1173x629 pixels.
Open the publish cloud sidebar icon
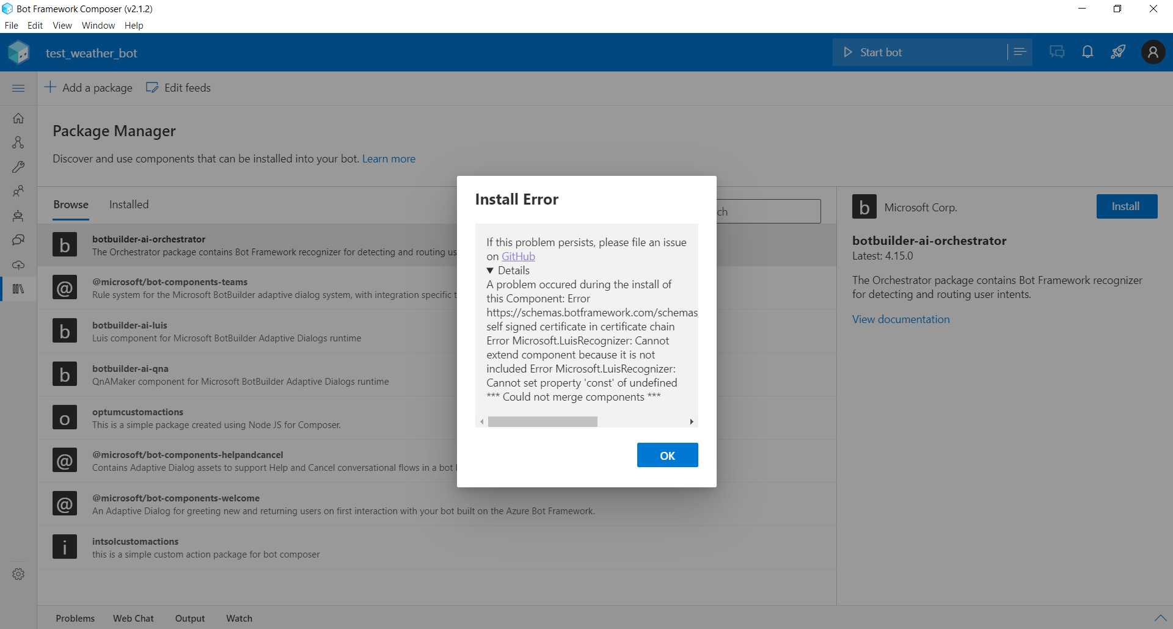[x=18, y=264]
